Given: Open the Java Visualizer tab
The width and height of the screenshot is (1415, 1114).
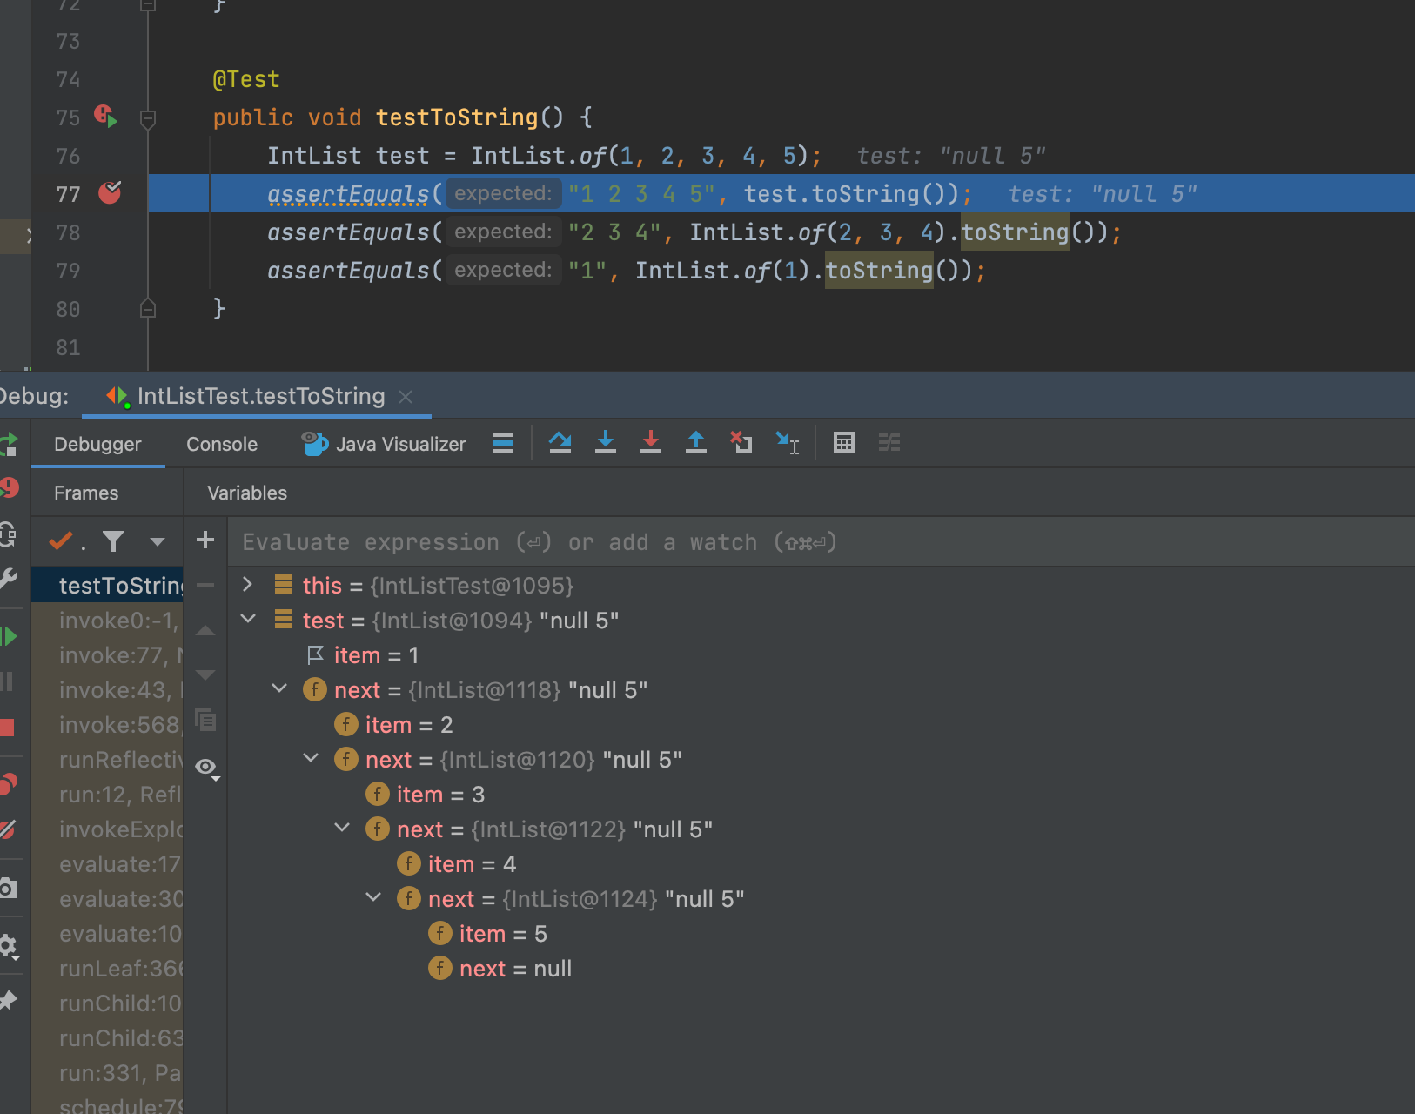Looking at the screenshot, I should 384,444.
